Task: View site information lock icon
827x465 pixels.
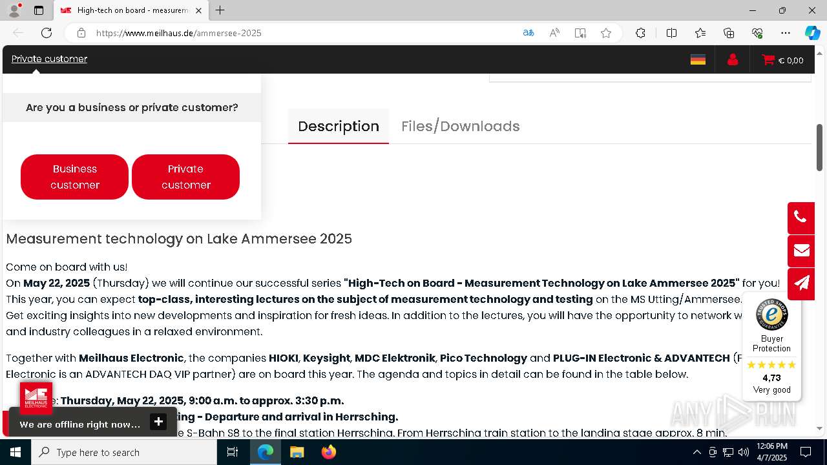Action: [x=81, y=33]
